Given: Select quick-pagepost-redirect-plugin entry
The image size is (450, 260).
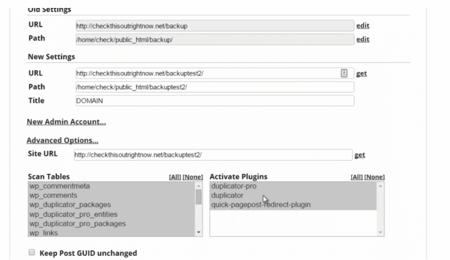Looking at the screenshot, I should [293, 205].
